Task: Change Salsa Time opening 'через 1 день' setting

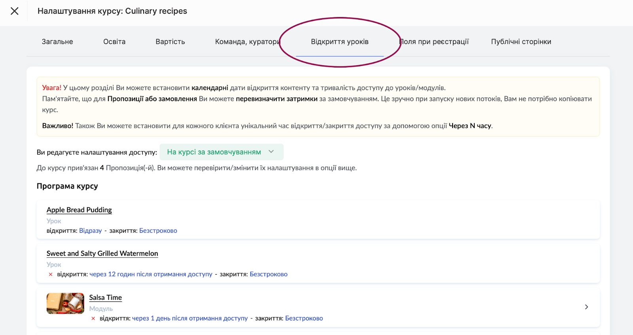Action: point(190,318)
